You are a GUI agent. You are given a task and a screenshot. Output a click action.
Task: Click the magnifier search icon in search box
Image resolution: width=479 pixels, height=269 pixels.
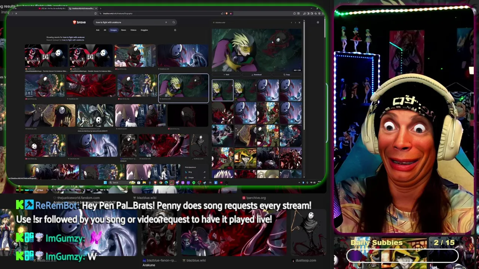[174, 22]
